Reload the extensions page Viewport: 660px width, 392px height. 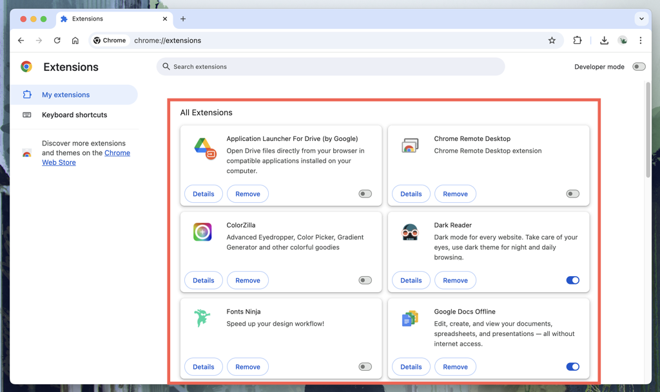(57, 41)
